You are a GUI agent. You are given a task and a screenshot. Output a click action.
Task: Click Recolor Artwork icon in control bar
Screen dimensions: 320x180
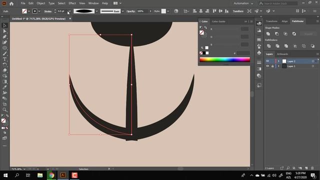tap(176, 11)
